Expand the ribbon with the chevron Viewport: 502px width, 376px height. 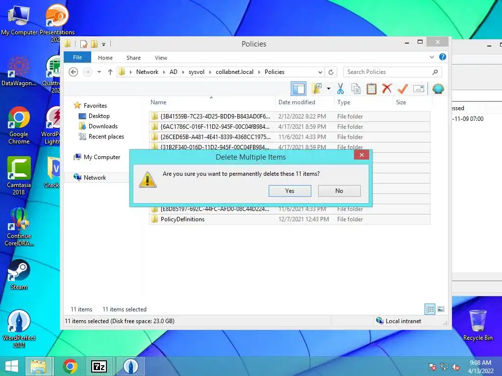431,57
